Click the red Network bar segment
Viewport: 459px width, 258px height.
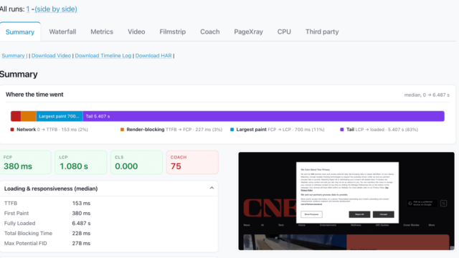(x=16, y=116)
